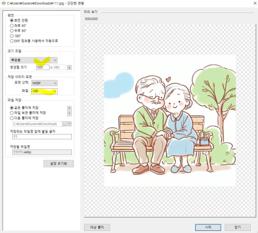Click the height field showing 480
258x233 pixels.
(x=59, y=68)
